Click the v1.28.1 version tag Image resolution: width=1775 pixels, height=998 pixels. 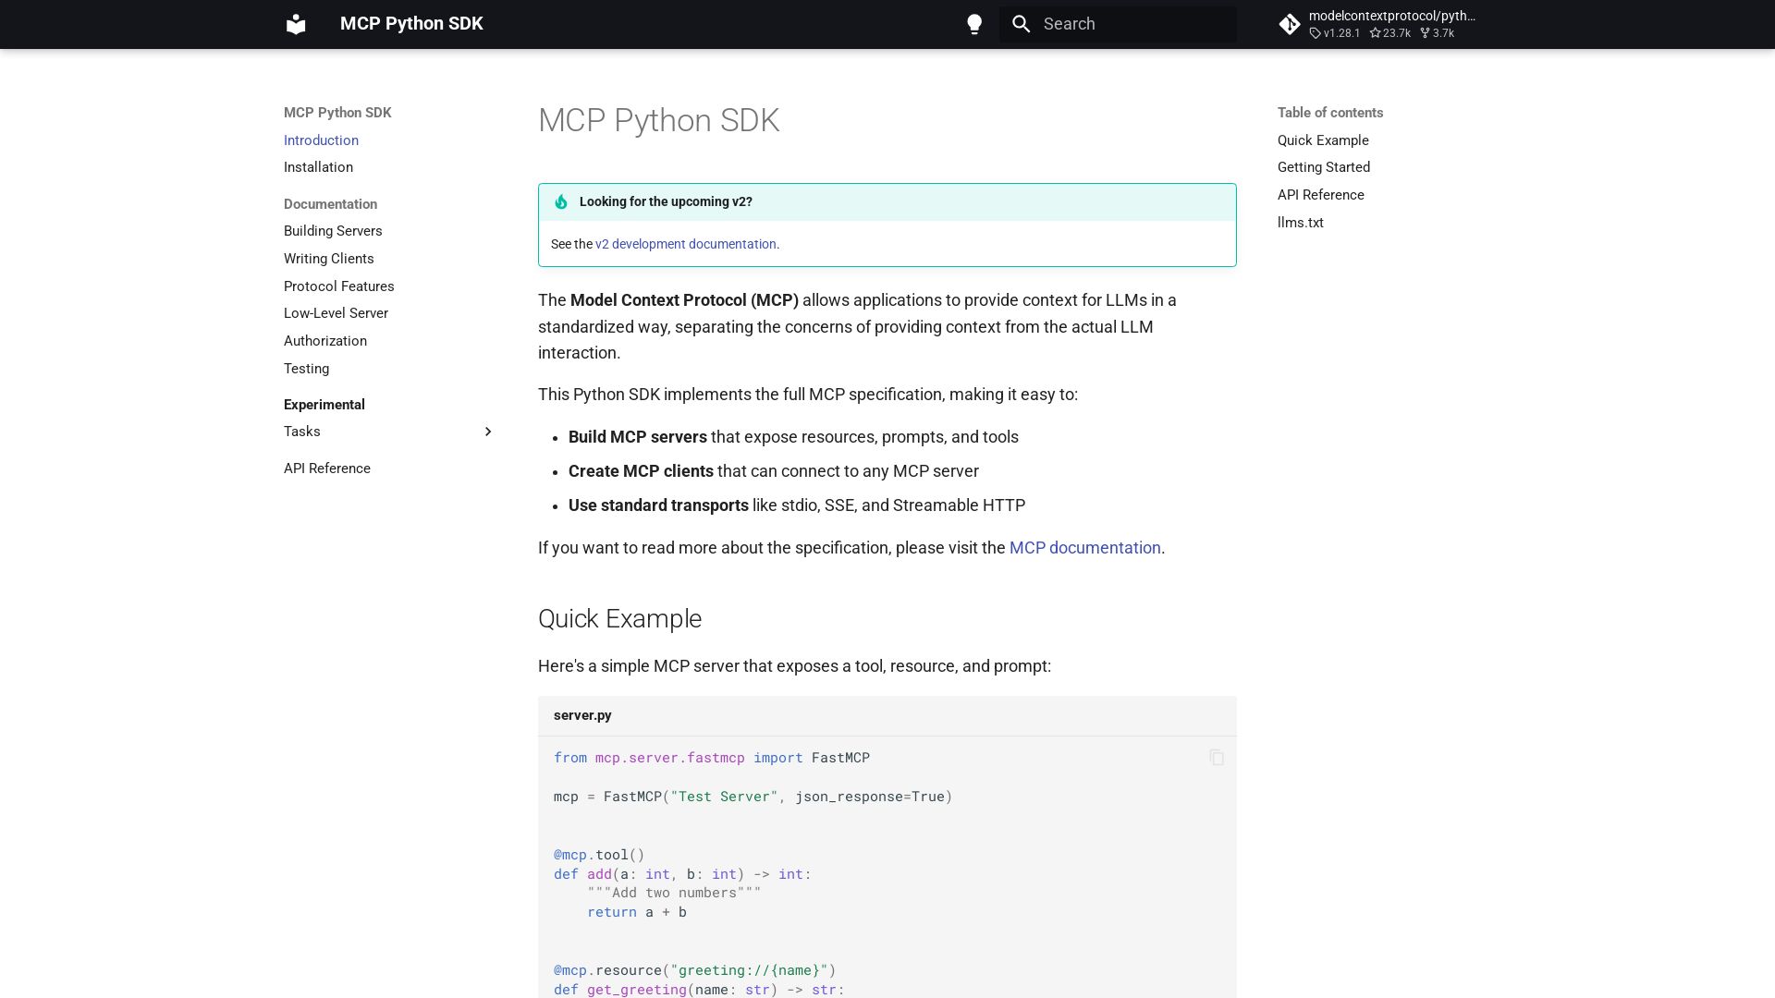point(1335,33)
